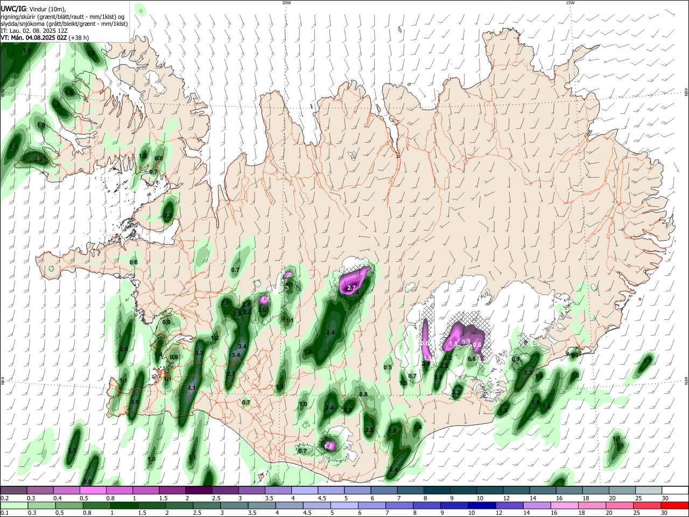Select the light pink 16 rain swatch

click(565, 505)
